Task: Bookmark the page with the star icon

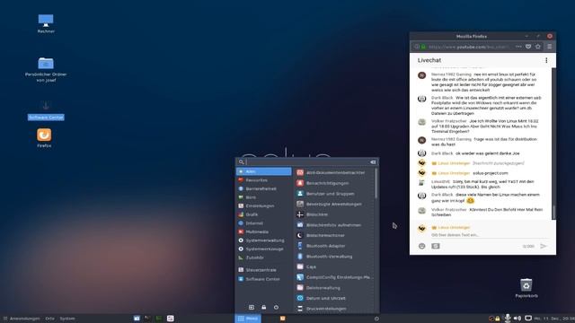Action: (538, 47)
